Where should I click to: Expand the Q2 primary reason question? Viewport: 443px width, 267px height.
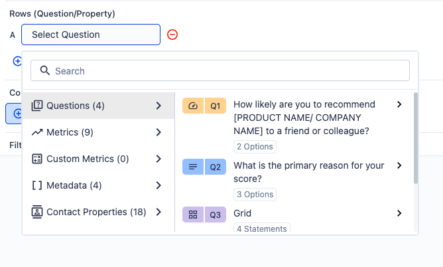click(399, 165)
